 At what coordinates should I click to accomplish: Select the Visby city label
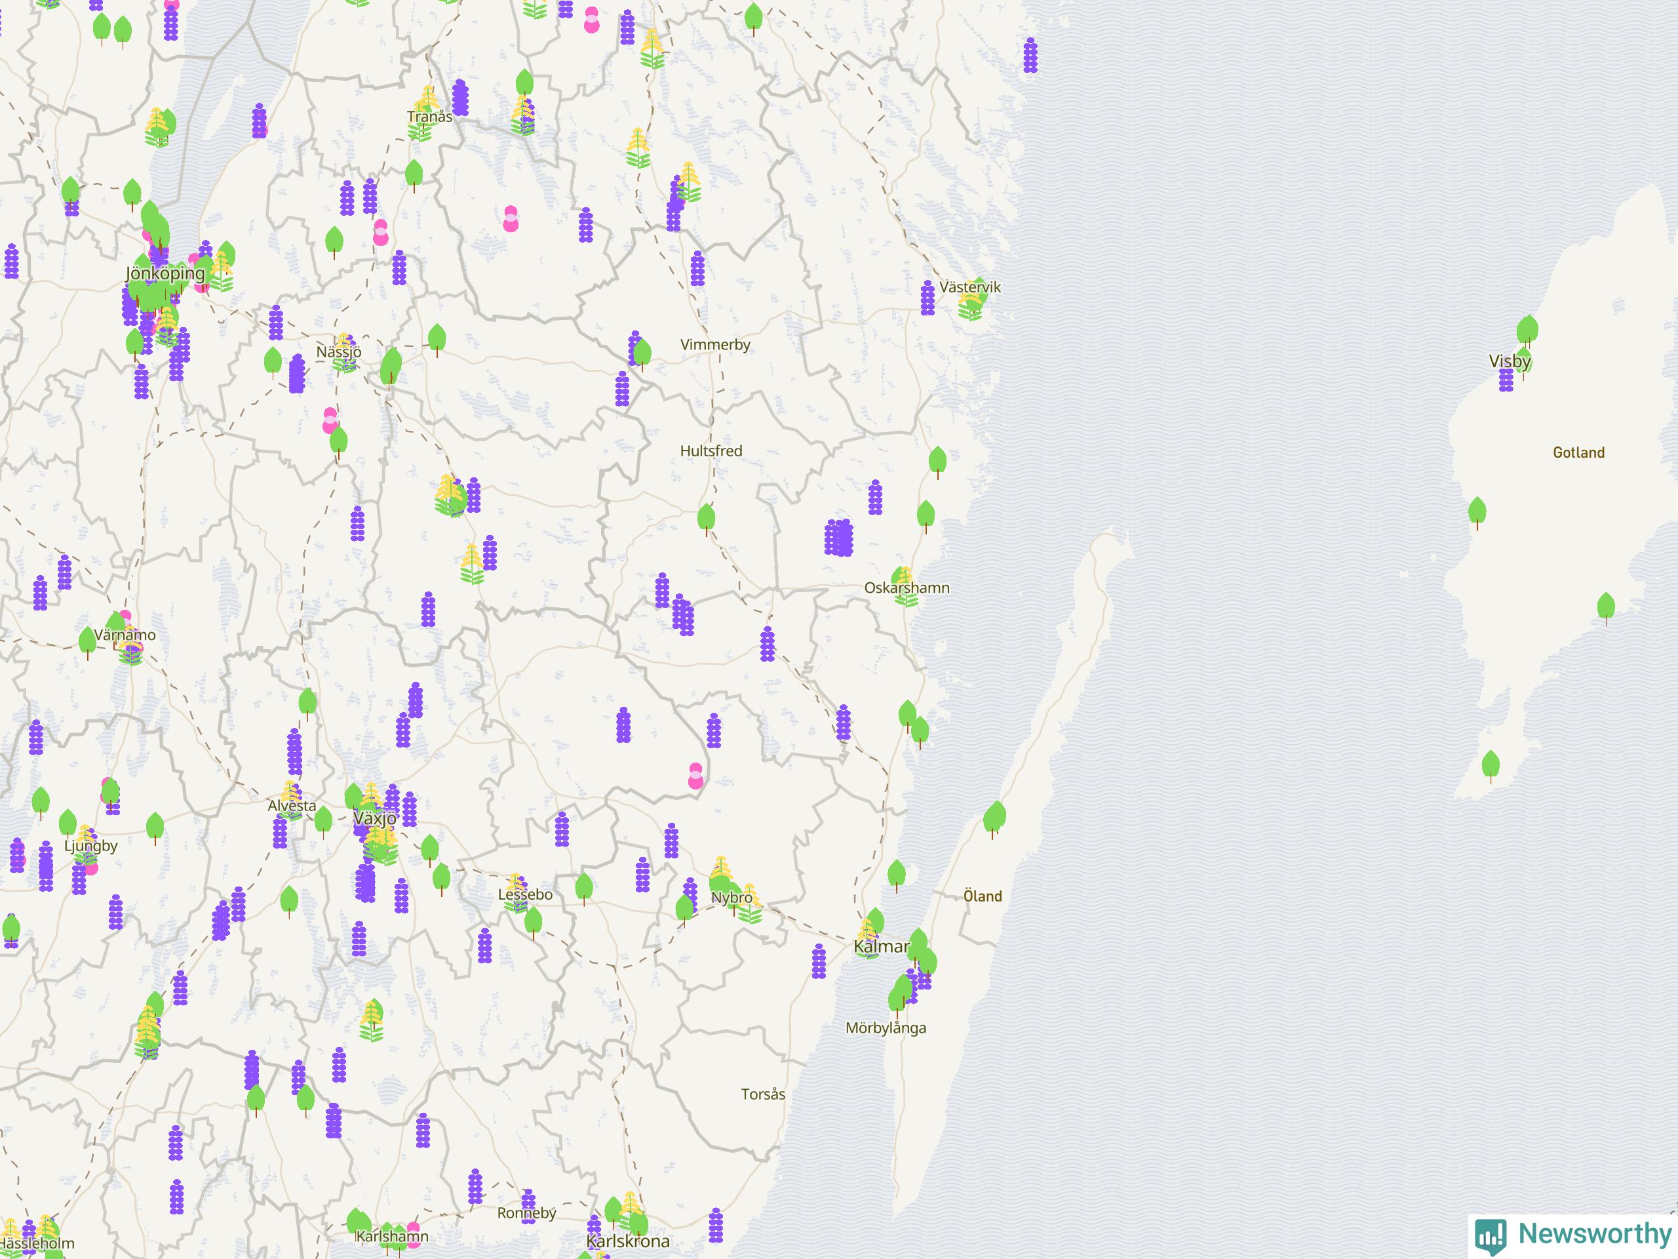1510,361
